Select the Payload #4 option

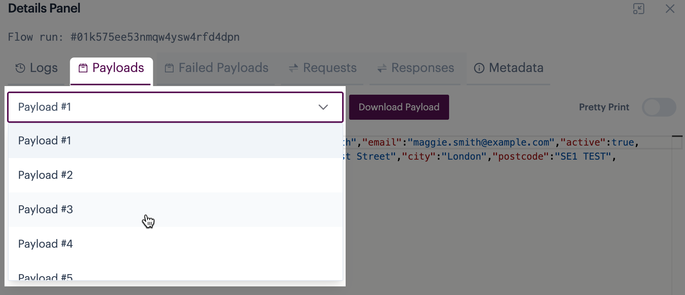coord(45,244)
